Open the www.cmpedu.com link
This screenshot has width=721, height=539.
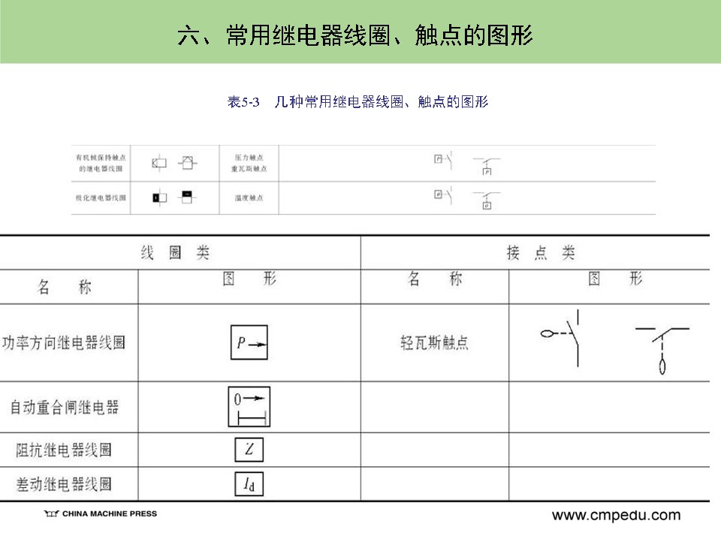pyautogui.click(x=616, y=515)
